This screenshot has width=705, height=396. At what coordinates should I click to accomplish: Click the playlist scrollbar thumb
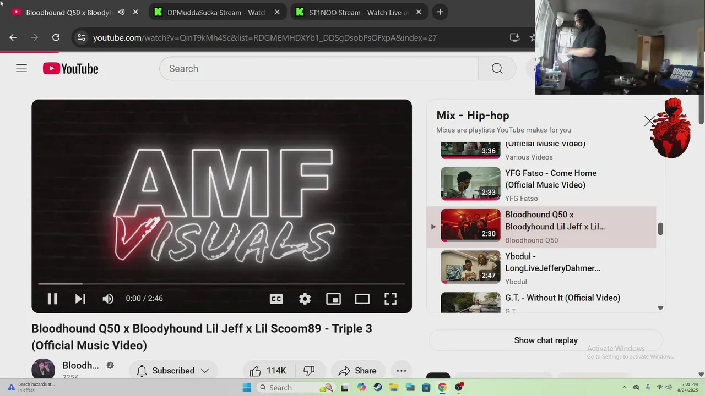pyautogui.click(x=660, y=229)
